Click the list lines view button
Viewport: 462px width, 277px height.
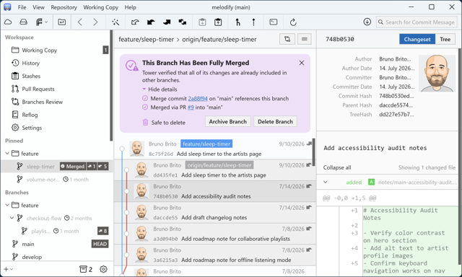pyautogui.click(x=305, y=39)
